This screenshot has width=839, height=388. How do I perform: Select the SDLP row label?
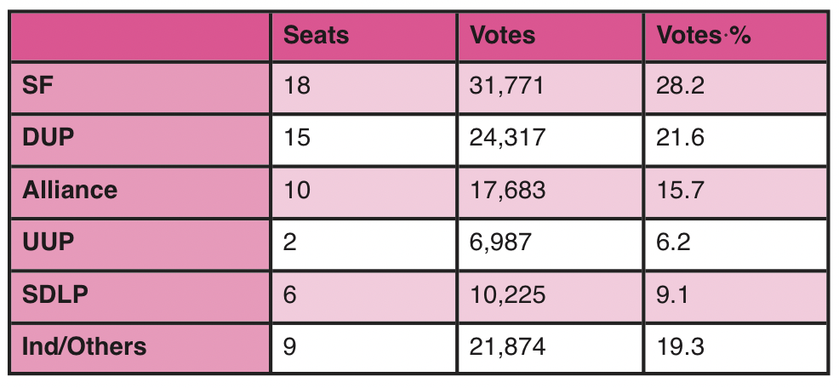click(x=55, y=294)
